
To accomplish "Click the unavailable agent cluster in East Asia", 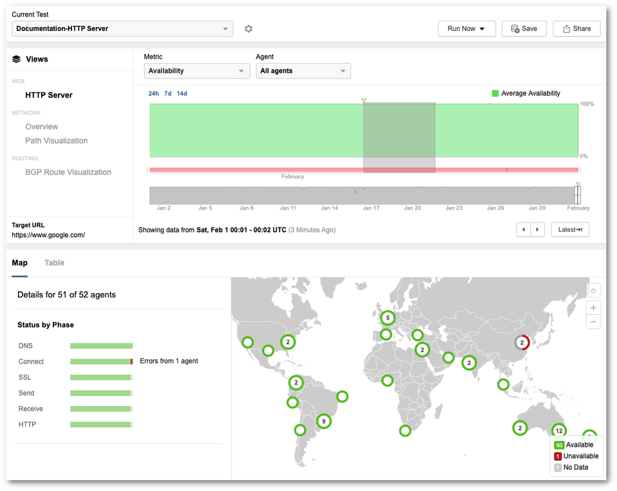I will [522, 343].
